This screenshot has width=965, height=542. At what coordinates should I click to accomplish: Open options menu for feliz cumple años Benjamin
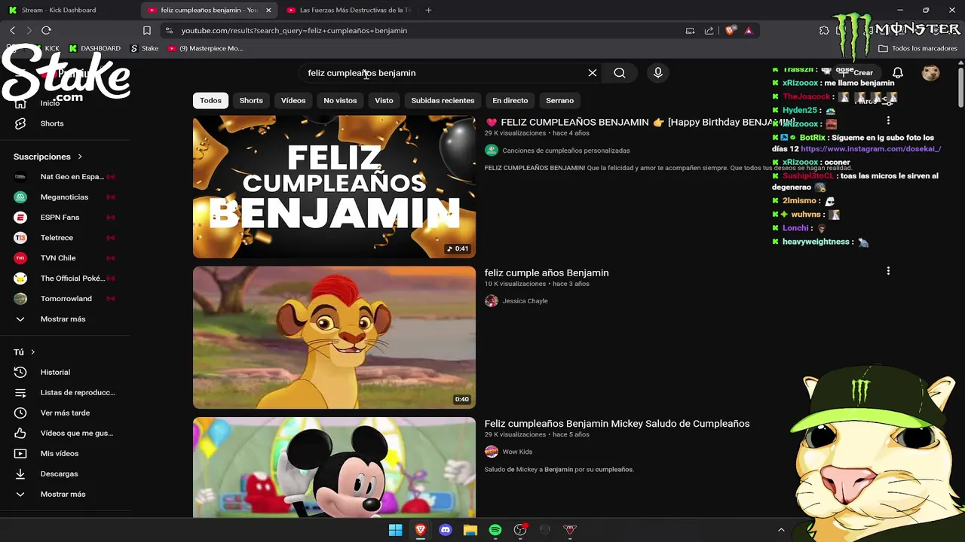[888, 271]
